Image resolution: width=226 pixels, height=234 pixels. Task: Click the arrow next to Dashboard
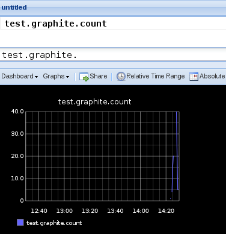pyautogui.click(x=36, y=77)
